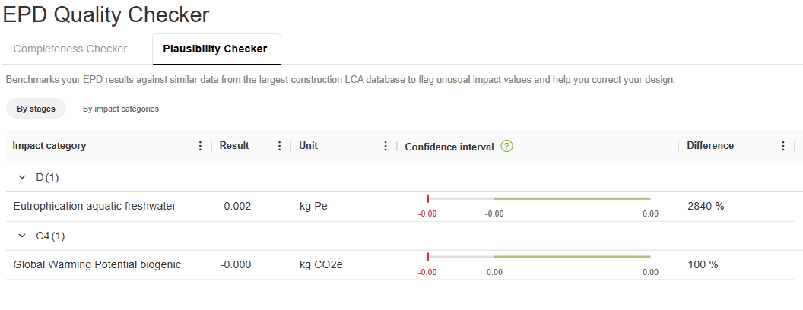Open Result column options menu
The image size is (803, 310).
click(280, 146)
